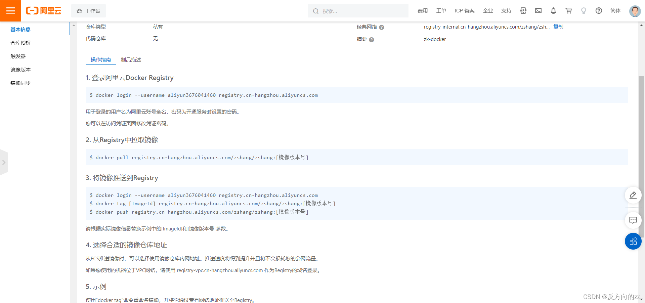Click the help icon beside 经典网络

(382, 27)
